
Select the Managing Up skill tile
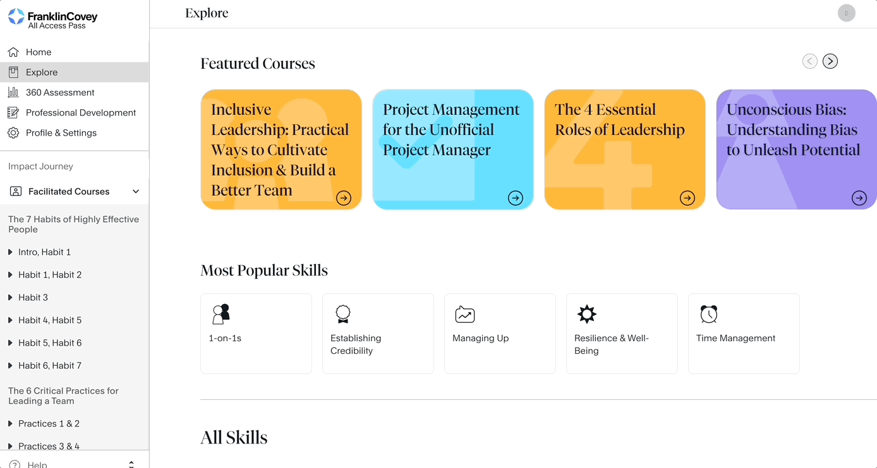click(500, 333)
